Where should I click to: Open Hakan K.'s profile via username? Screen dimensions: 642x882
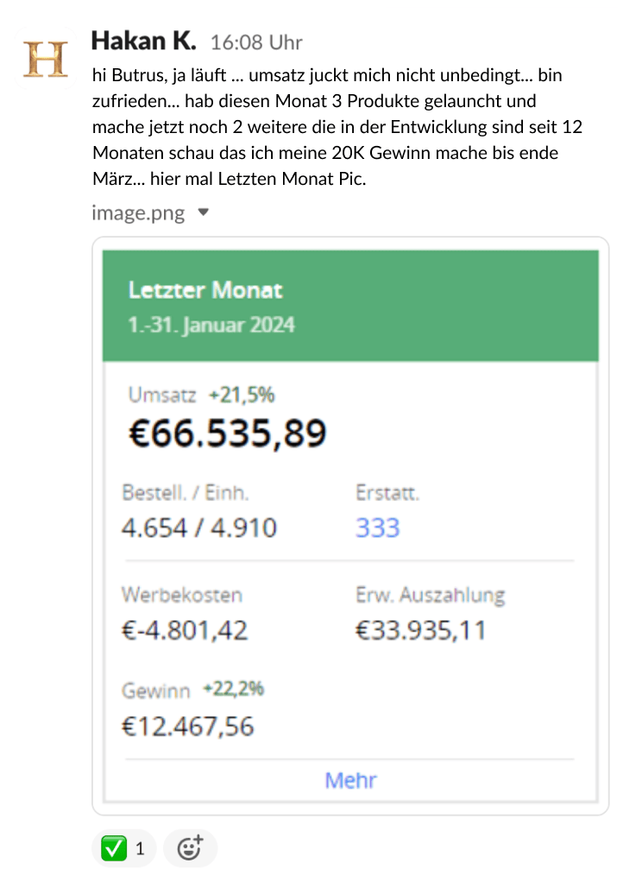[143, 41]
